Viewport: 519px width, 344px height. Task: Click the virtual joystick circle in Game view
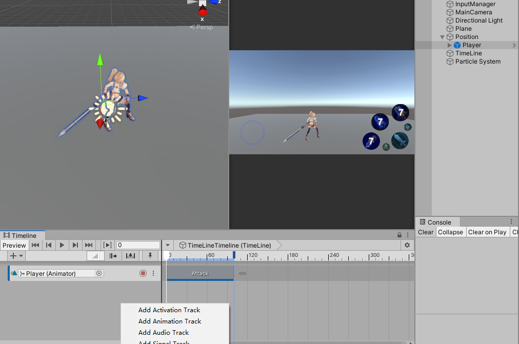tap(252, 133)
